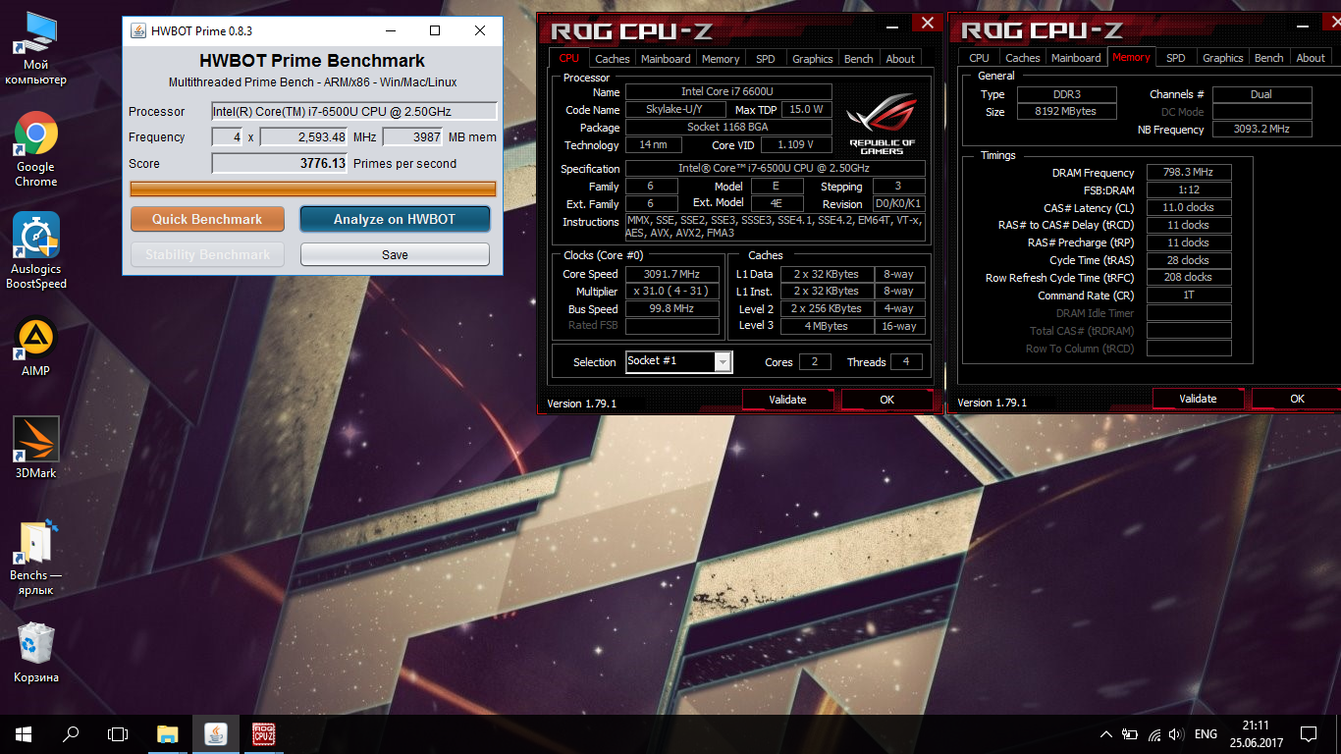Screen dimensions: 1341x754
Task: Select Memory tab in right CPU-Z window
Action: 1131,57
